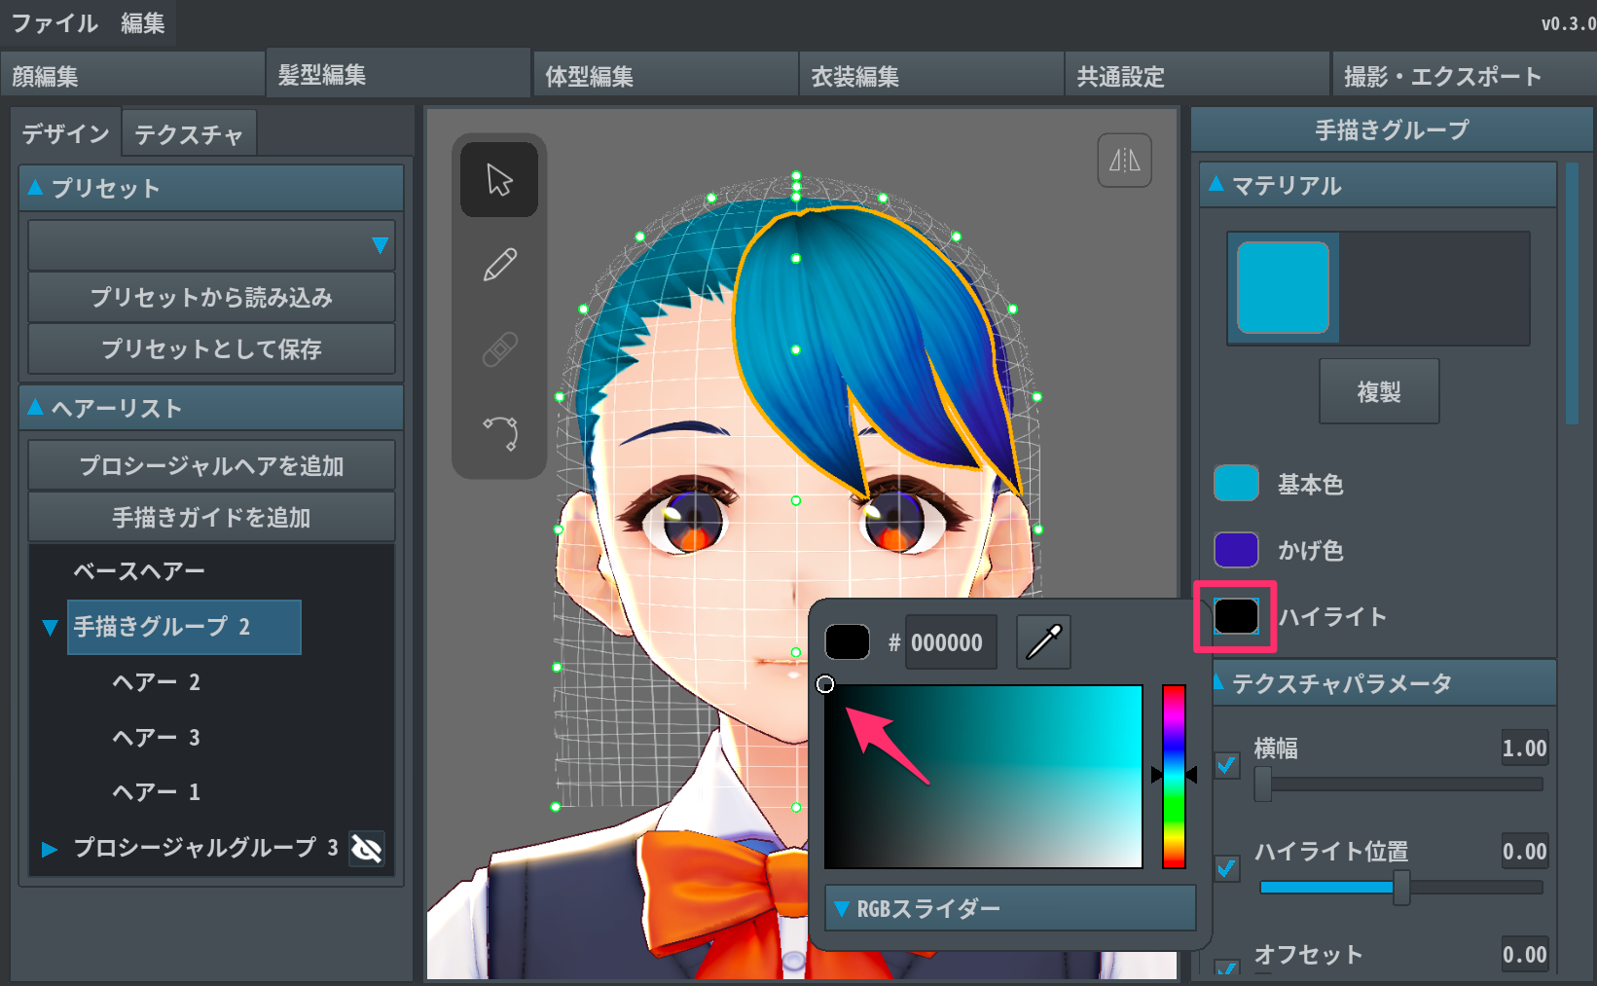Show hidden プロシージャルグループ 3
1597x986 pixels.
point(367,849)
